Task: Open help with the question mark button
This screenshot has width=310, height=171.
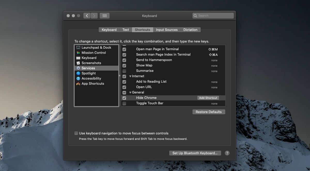Action: coord(227,153)
